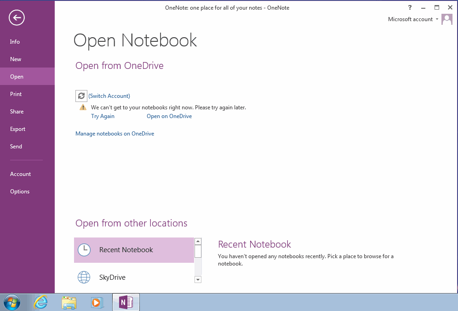Click the "You haven't opened any notebooks recently" text

(x=305, y=260)
